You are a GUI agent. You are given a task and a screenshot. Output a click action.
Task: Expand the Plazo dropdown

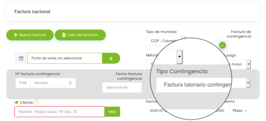click(240, 111)
